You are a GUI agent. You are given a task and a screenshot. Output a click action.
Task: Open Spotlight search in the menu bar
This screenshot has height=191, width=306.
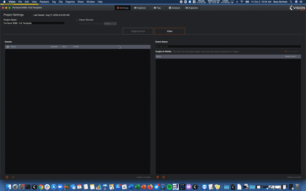291,2
